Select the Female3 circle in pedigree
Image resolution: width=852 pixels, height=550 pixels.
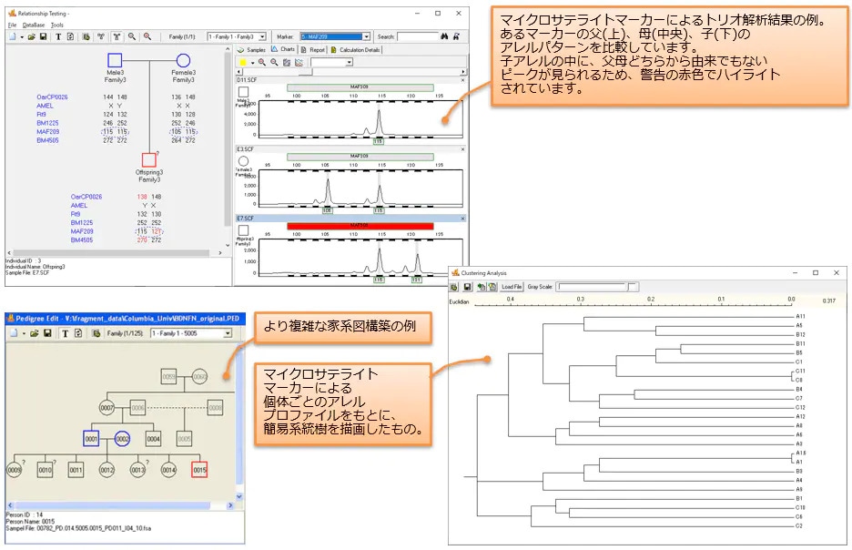tap(183, 61)
